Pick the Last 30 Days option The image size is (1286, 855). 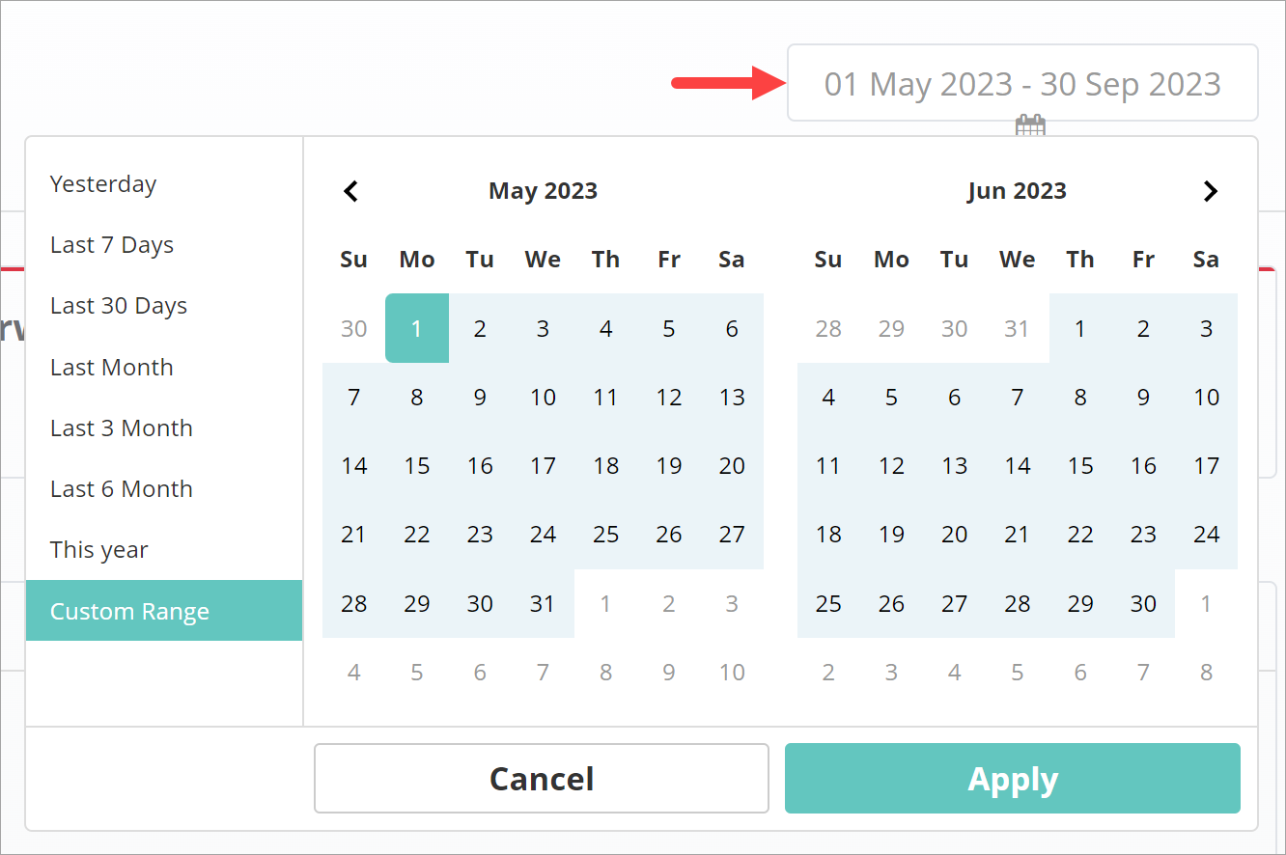pos(119,306)
